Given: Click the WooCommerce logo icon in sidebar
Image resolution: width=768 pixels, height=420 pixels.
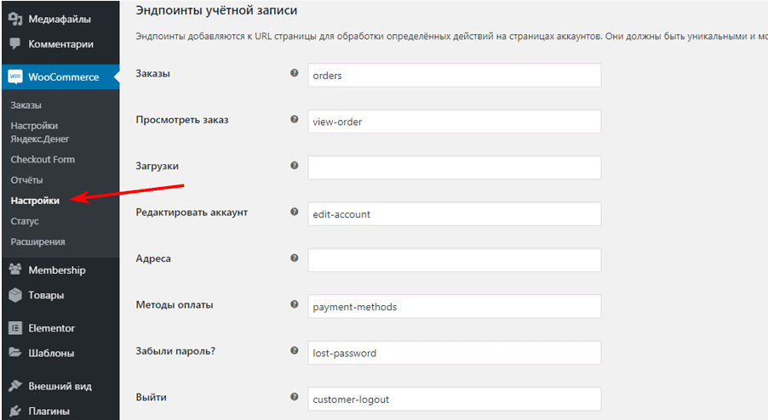Looking at the screenshot, I should 15,77.
